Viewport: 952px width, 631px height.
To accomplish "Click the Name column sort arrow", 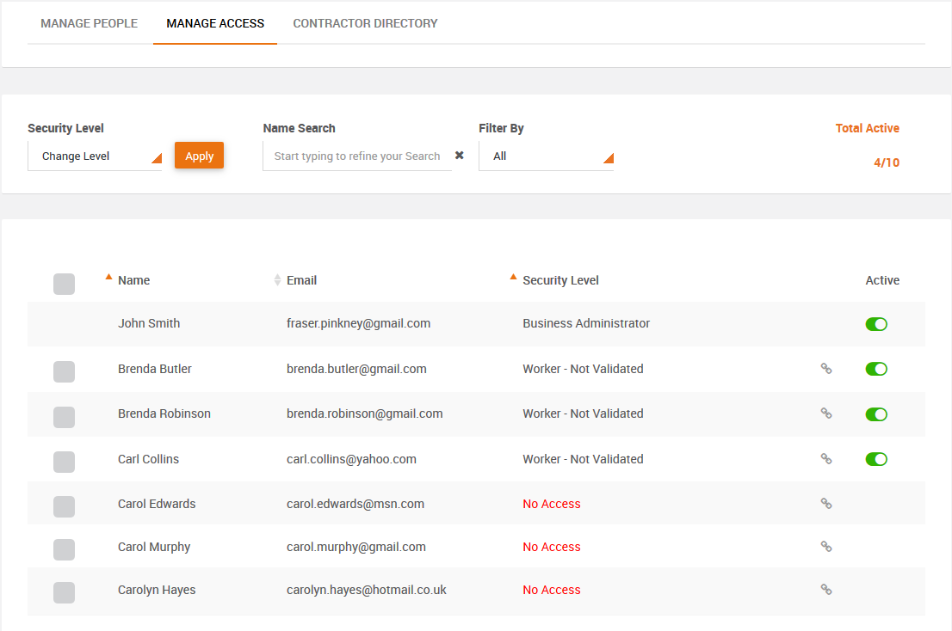I will [x=108, y=276].
